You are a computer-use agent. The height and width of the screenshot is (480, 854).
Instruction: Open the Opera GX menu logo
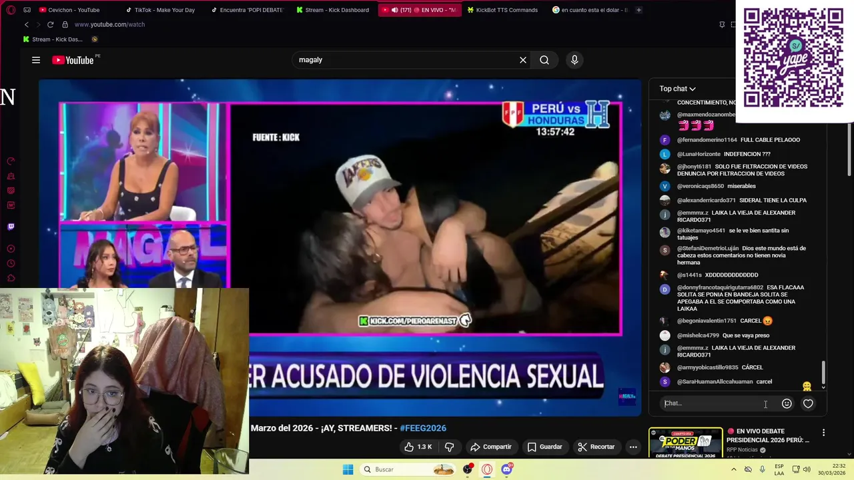[x=11, y=10]
